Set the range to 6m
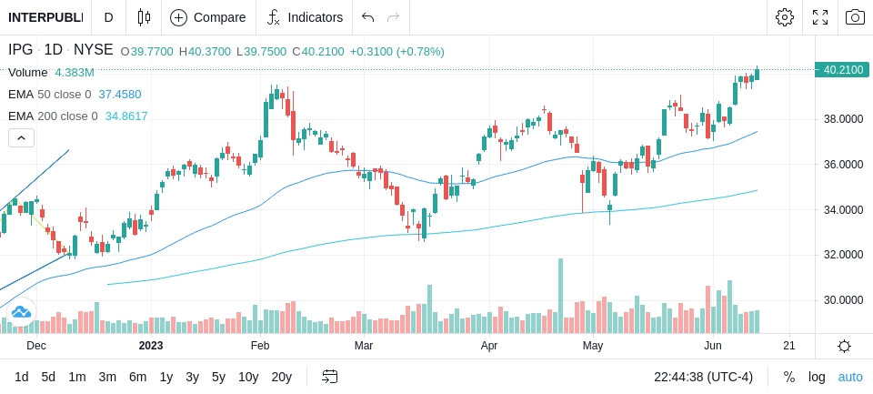 click(137, 378)
